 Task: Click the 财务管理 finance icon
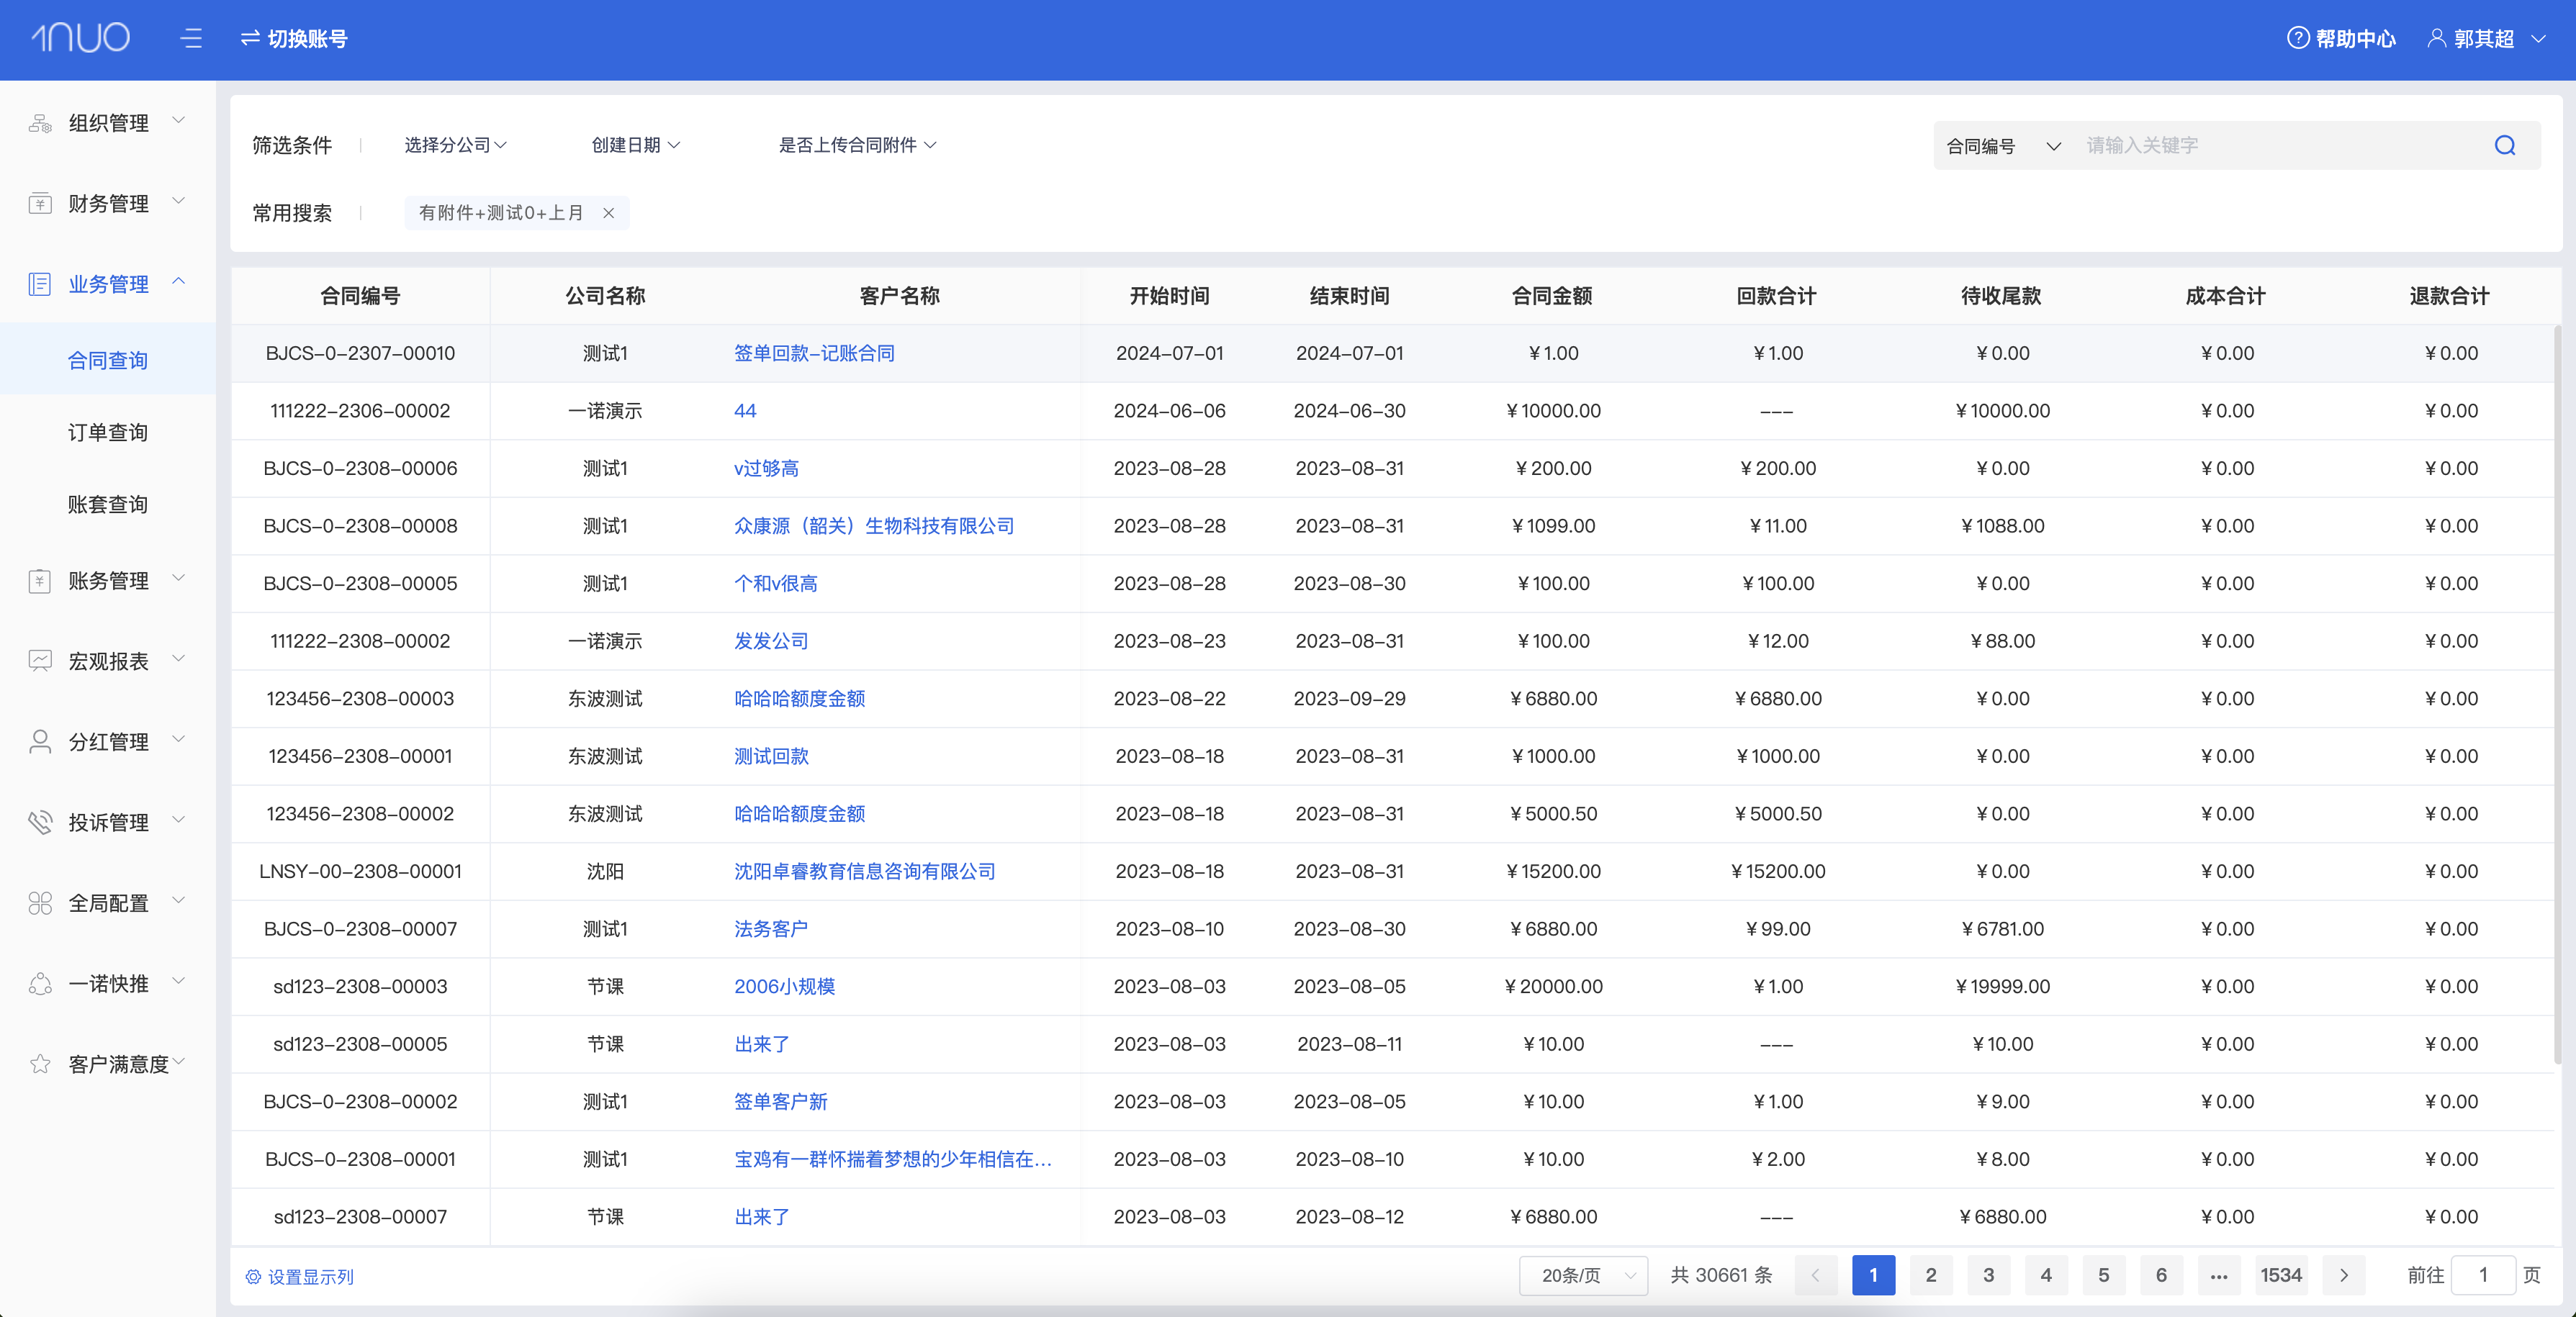click(x=40, y=204)
